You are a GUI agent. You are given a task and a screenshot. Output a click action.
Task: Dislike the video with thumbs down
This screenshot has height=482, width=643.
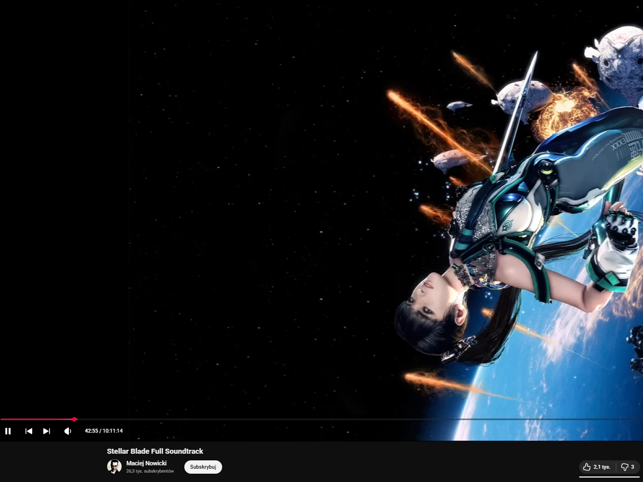[628, 467]
